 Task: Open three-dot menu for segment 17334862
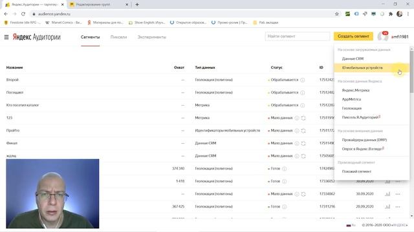tap(398, 194)
